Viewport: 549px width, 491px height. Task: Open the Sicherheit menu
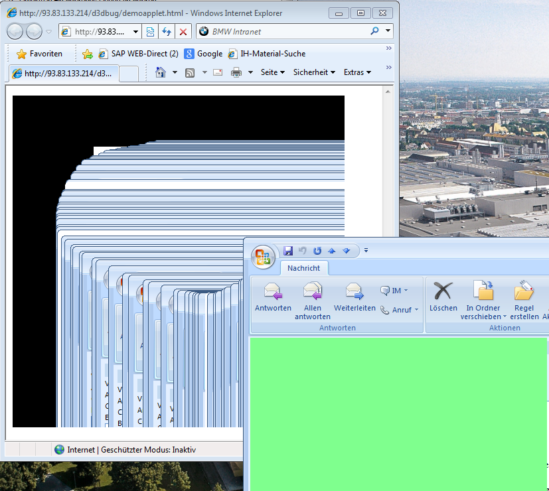pyautogui.click(x=314, y=72)
